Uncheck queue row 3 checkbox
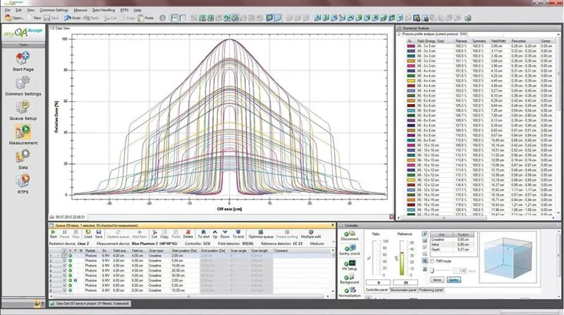Screen dimensions: 564x315 point(65,266)
